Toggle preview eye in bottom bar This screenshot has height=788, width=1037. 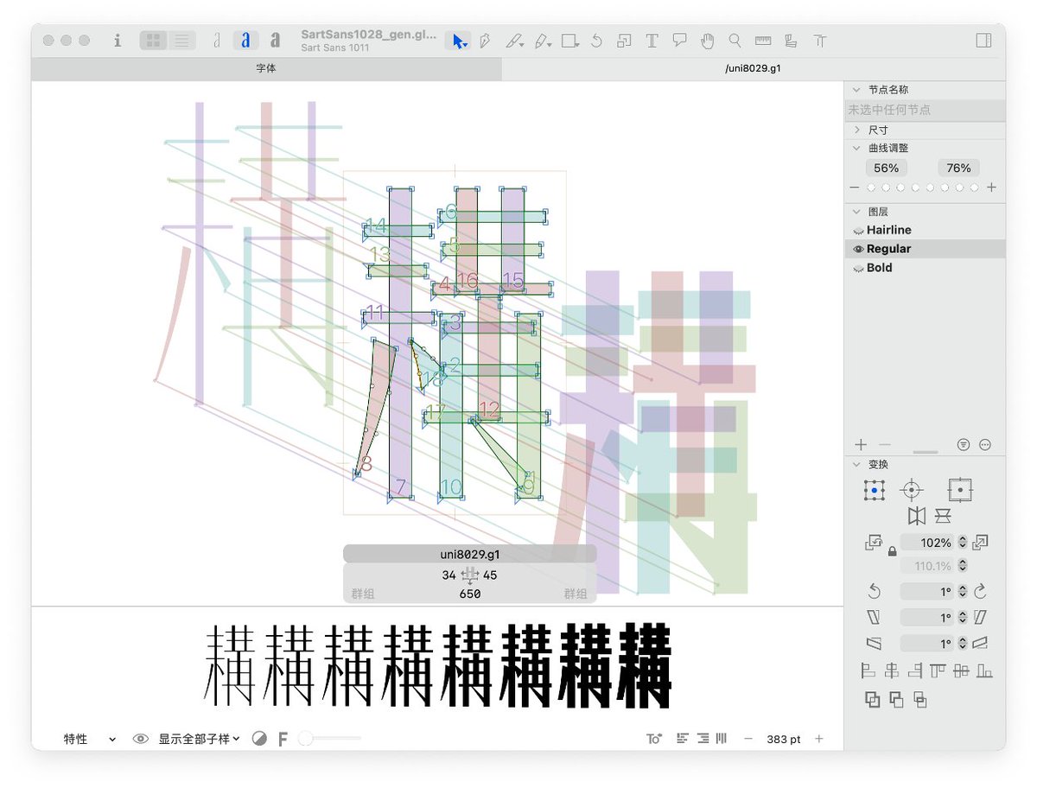141,739
